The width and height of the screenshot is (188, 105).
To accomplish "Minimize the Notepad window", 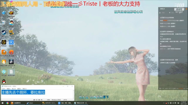I will pos(63,86).
